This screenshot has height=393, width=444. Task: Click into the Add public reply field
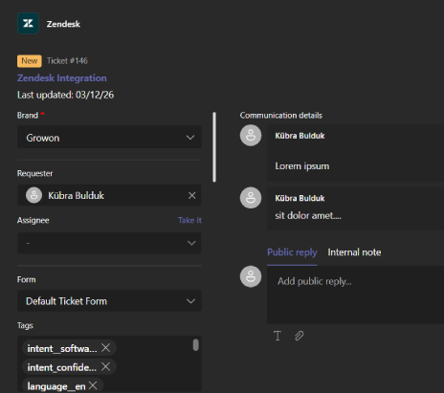click(355, 295)
